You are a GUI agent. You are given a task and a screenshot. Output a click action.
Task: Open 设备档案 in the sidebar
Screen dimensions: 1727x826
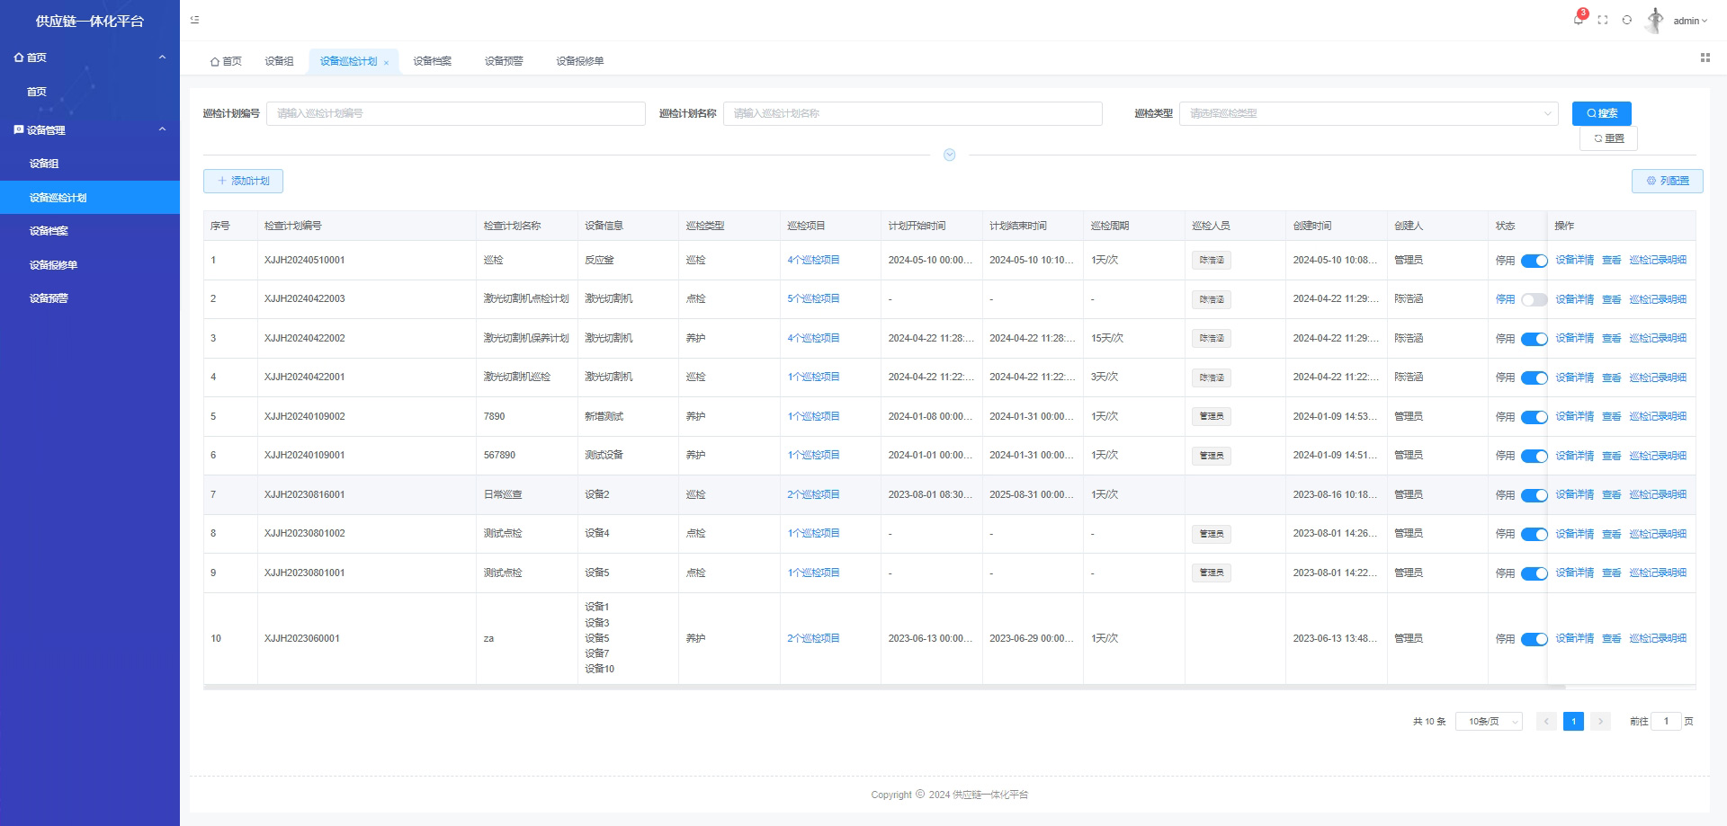tap(90, 231)
